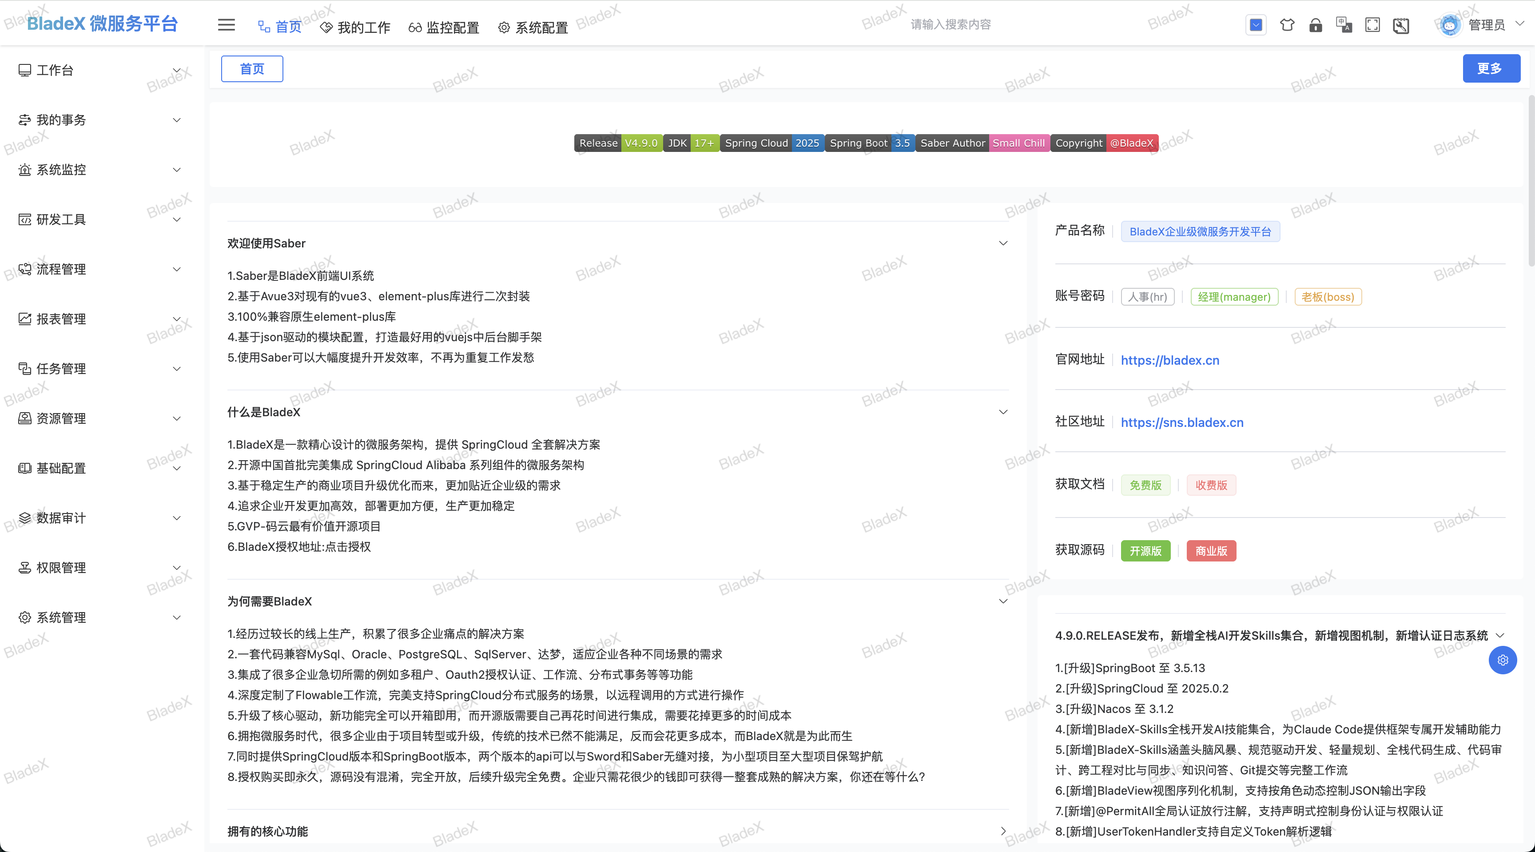Click the 更多 button
Viewport: 1535px width, 852px height.
[1491, 68]
